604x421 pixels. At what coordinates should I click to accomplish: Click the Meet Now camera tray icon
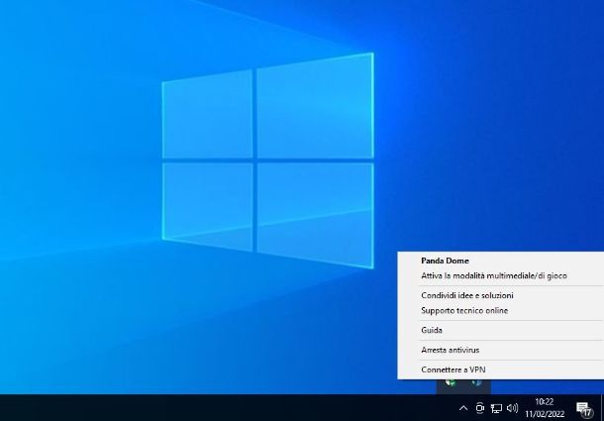(x=480, y=408)
